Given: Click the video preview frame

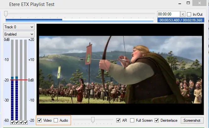Looking at the screenshot, I should [120, 69].
